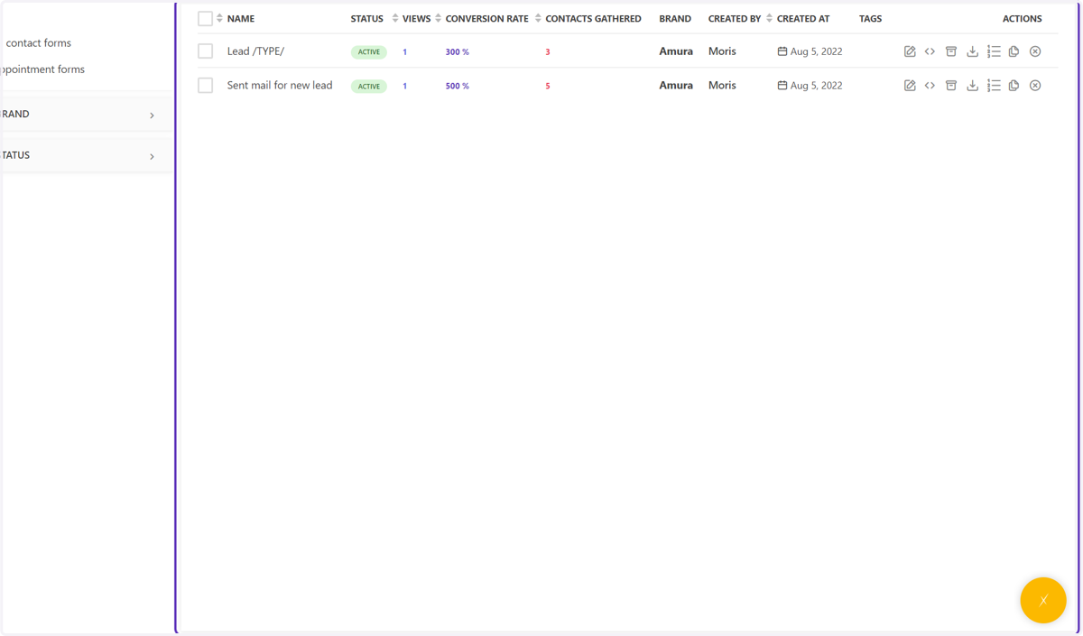
Task: Click views count for Lead /TYPE/
Action: (404, 52)
